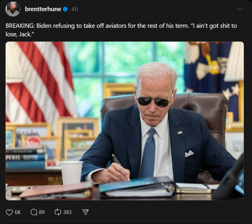
Task: Share the post via paper plane icon
Action: [85, 212]
